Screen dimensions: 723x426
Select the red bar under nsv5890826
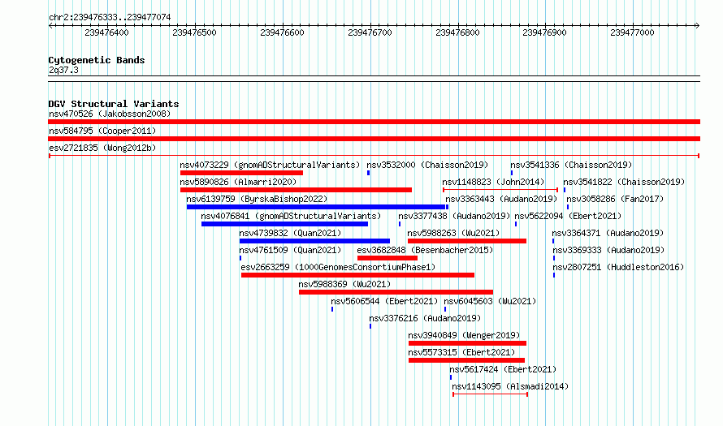[296, 190]
